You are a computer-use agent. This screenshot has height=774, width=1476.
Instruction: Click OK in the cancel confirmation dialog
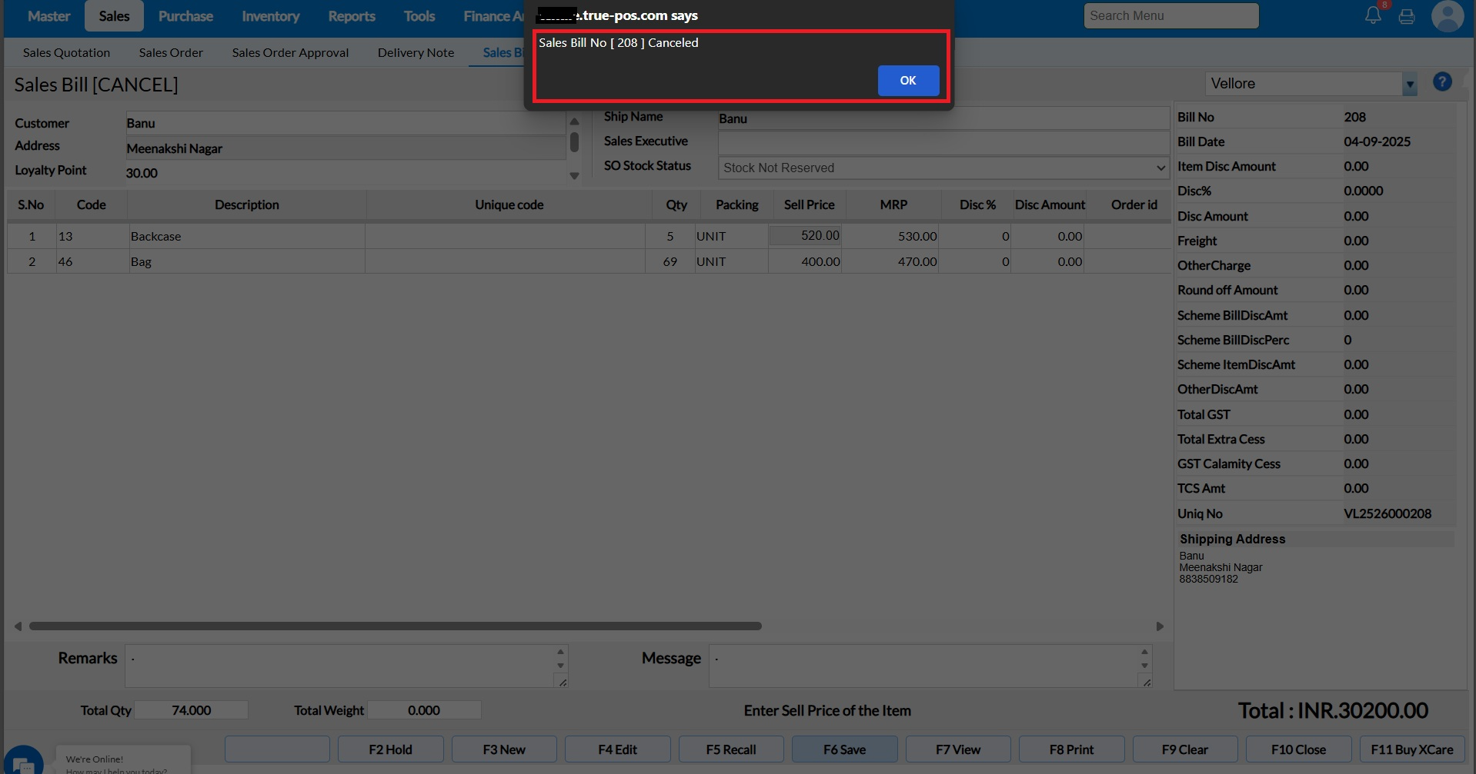point(908,81)
